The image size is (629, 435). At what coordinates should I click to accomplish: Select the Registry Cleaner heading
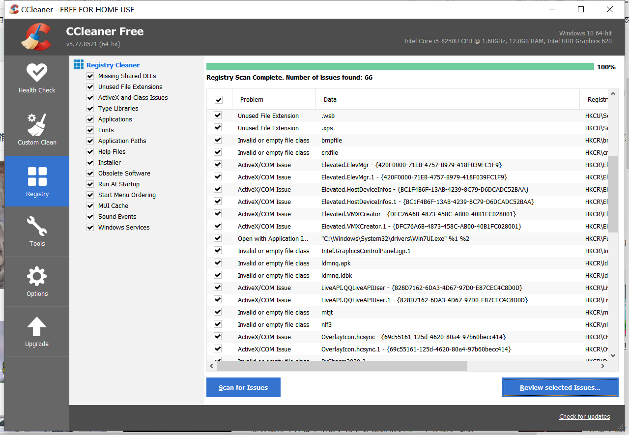click(x=113, y=65)
